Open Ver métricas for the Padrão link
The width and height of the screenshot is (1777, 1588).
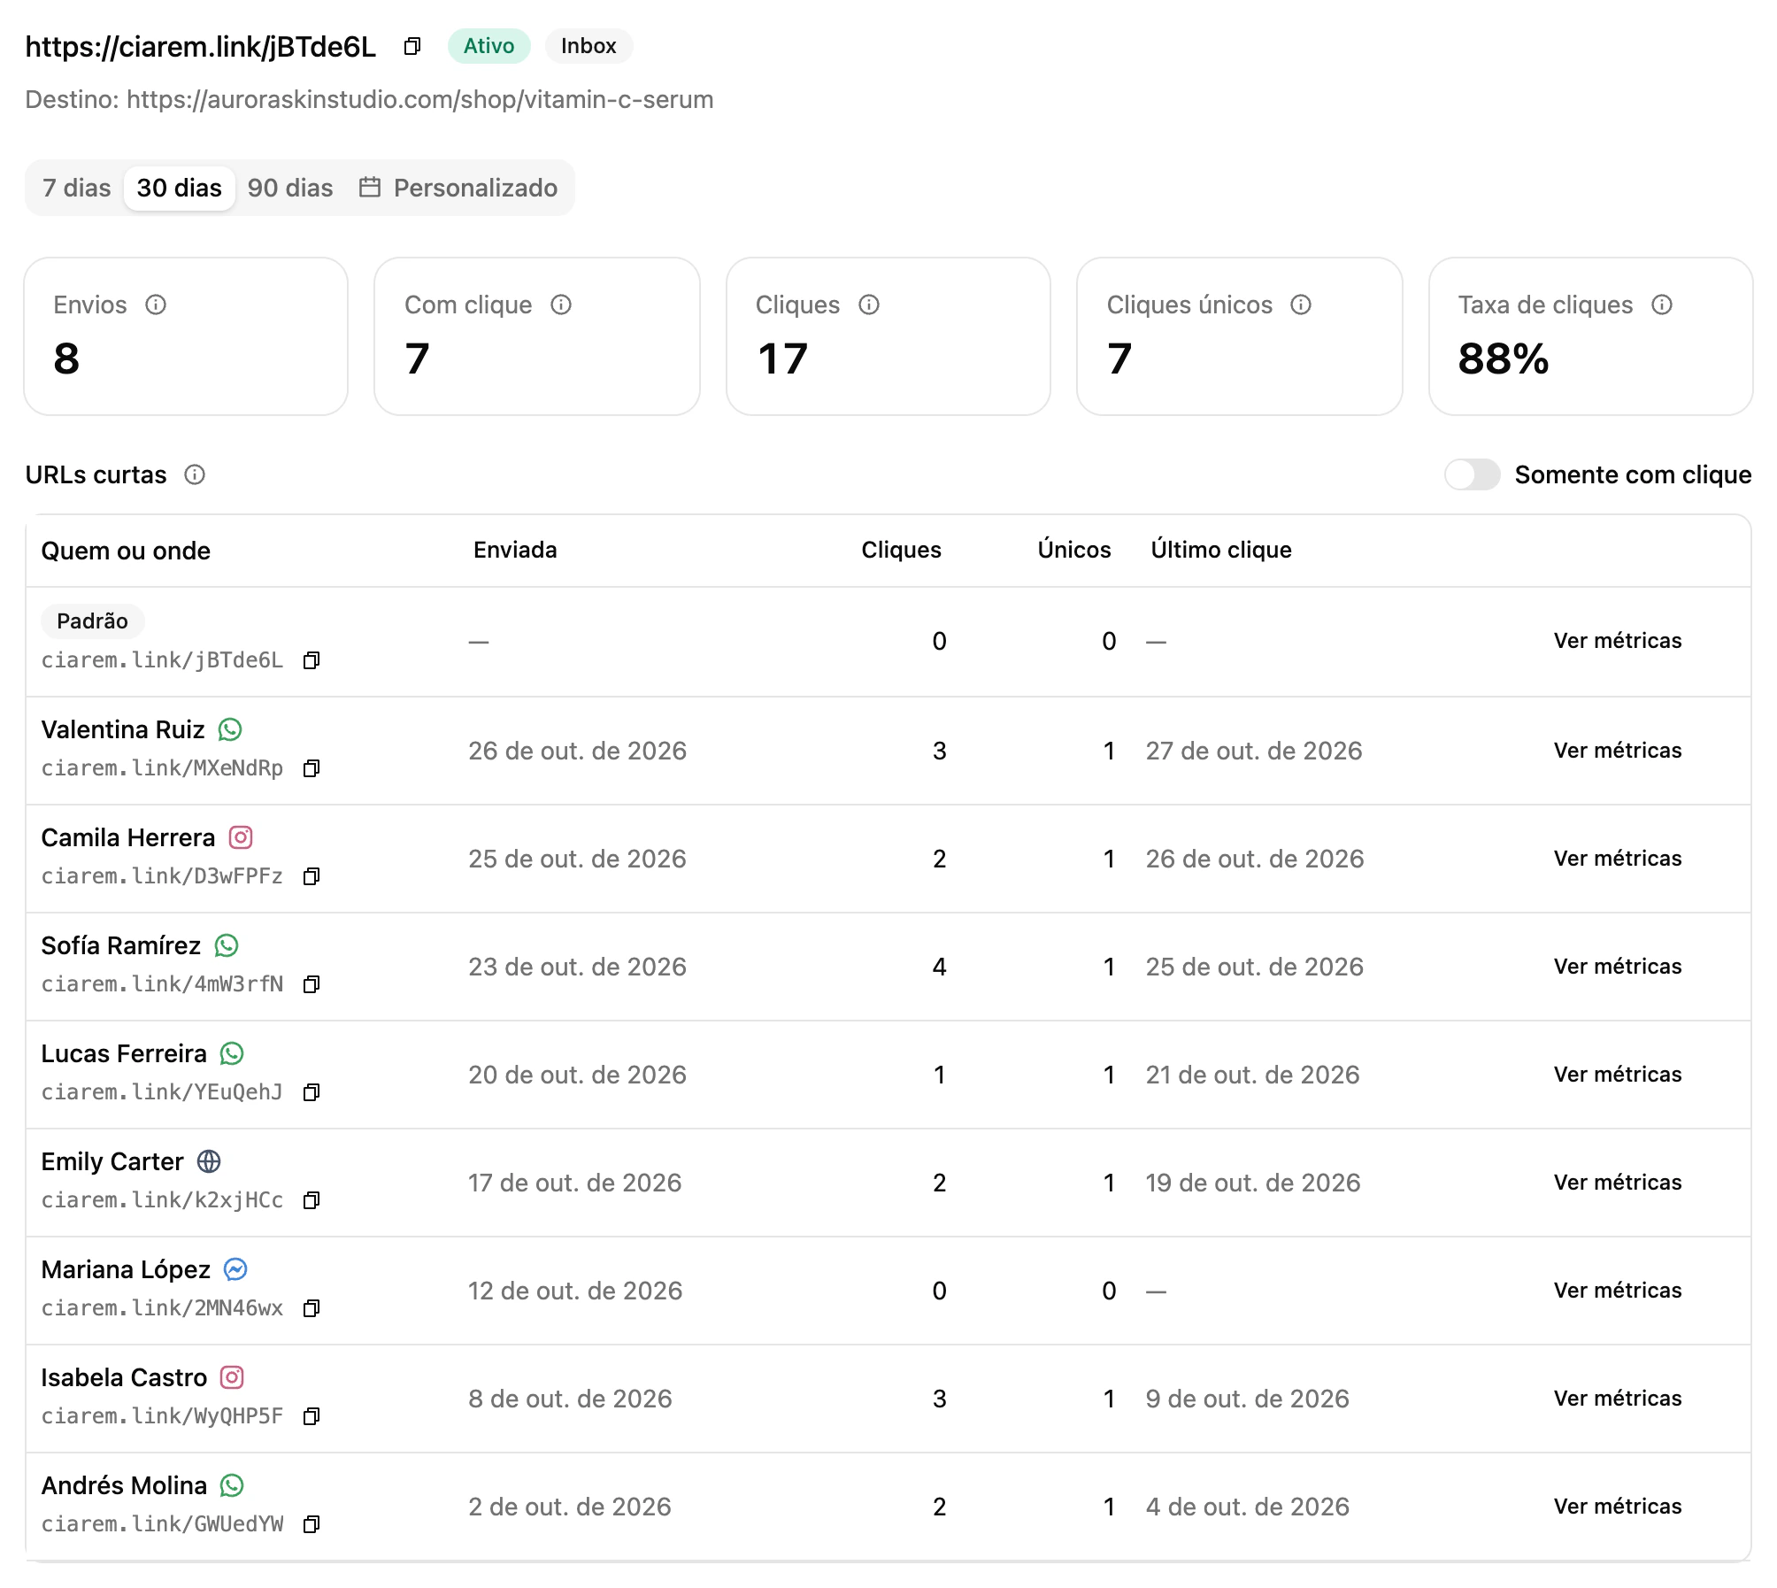click(x=1618, y=641)
